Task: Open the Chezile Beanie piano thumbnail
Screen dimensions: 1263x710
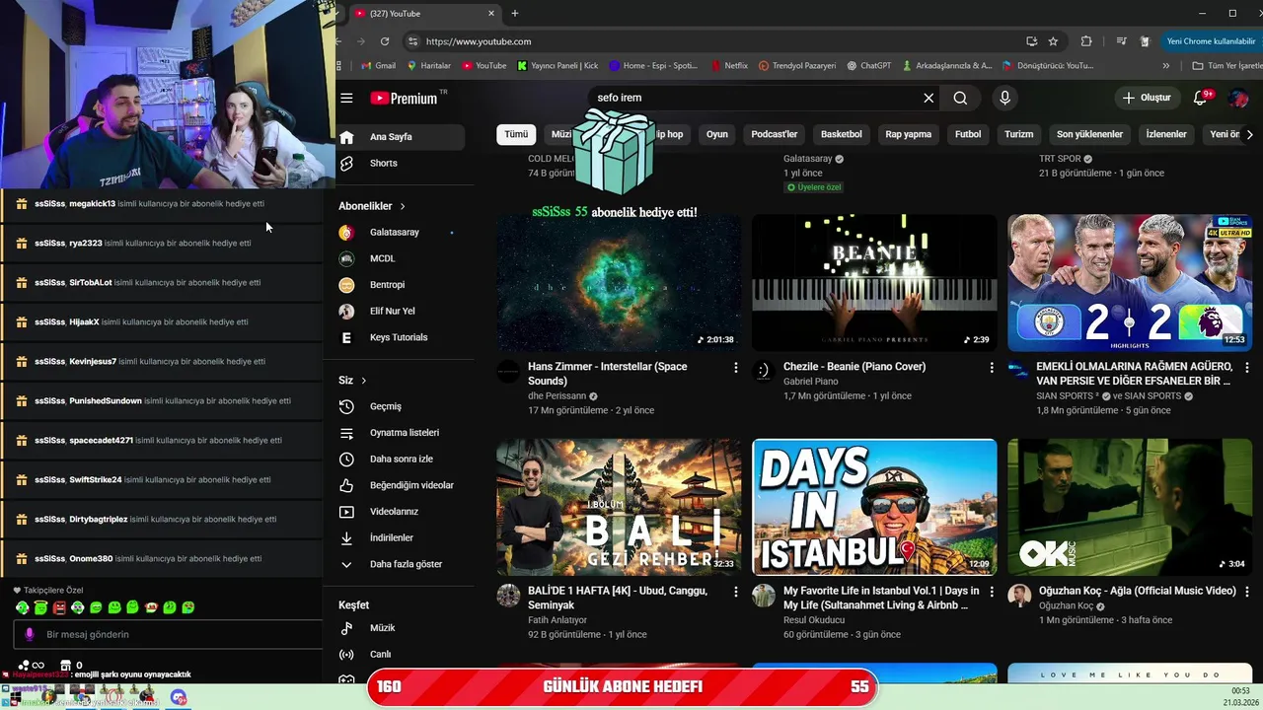Action: tap(874, 282)
